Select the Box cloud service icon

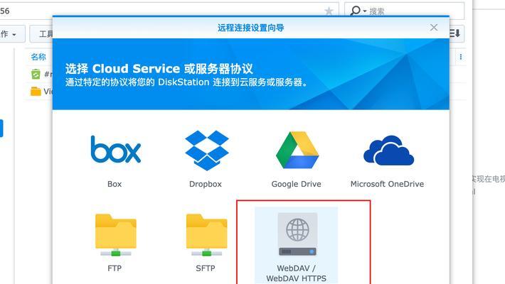116,149
